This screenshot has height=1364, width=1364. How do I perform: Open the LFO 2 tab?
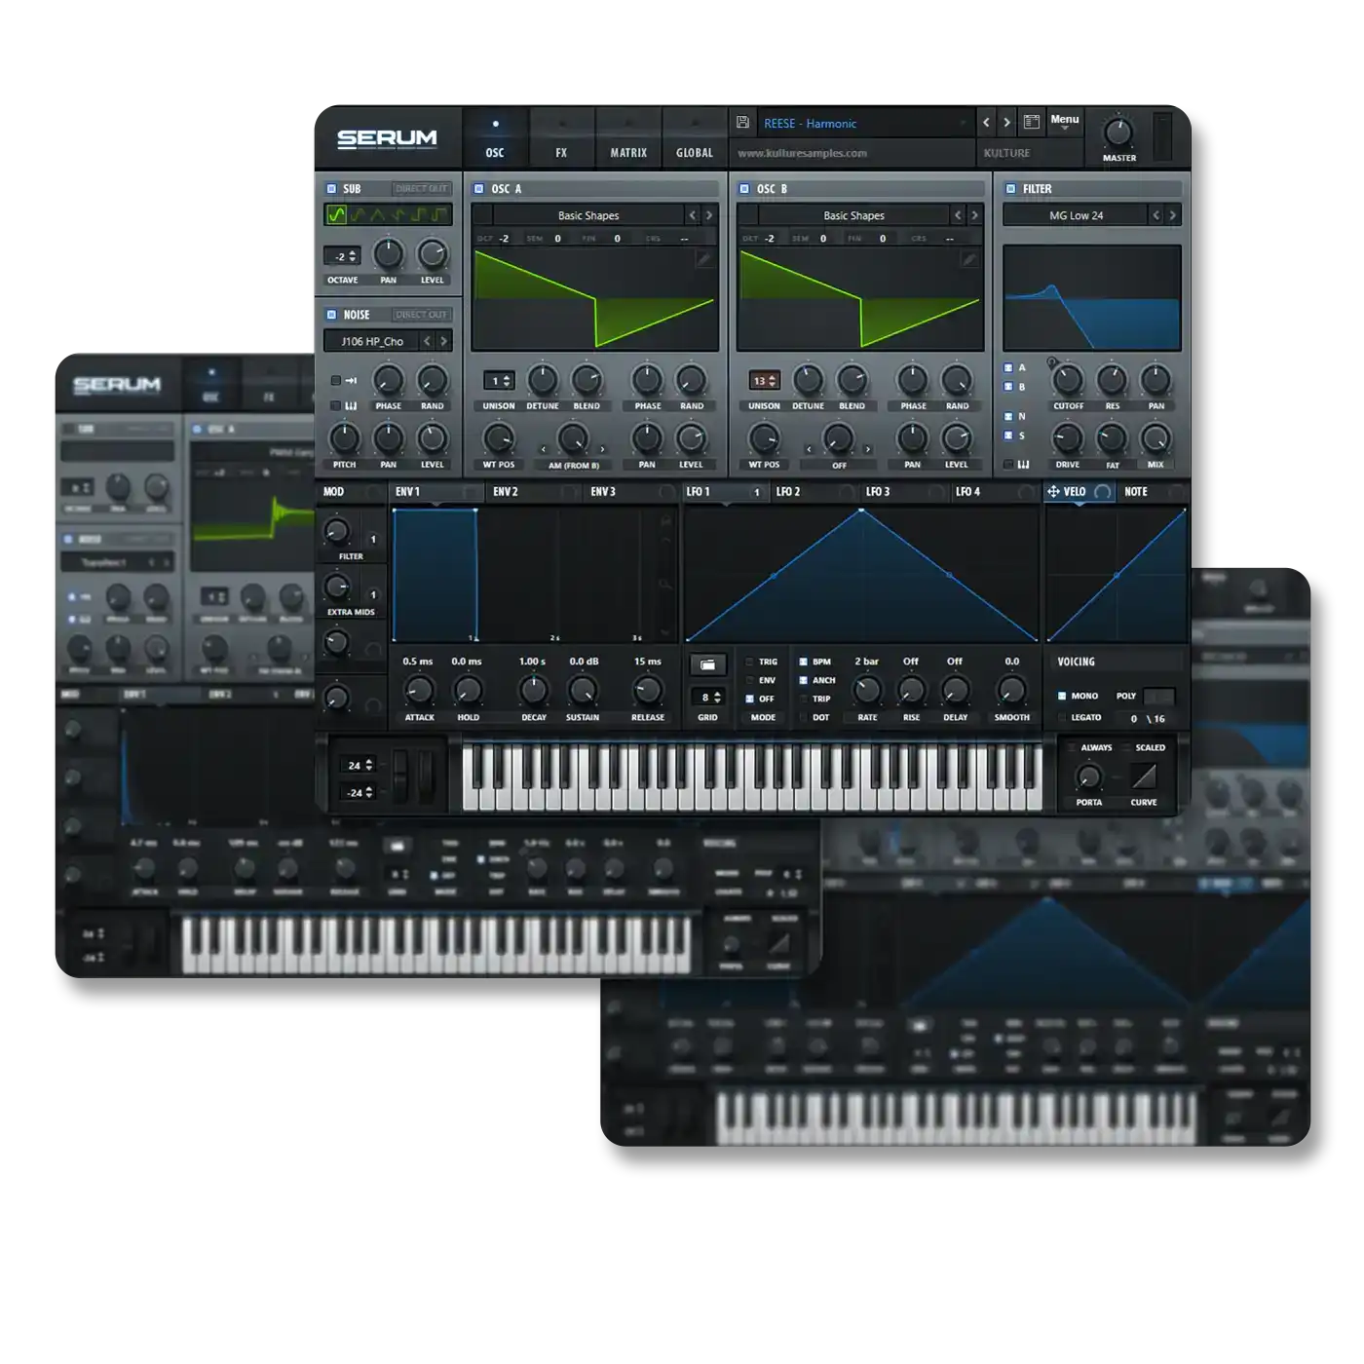(787, 492)
